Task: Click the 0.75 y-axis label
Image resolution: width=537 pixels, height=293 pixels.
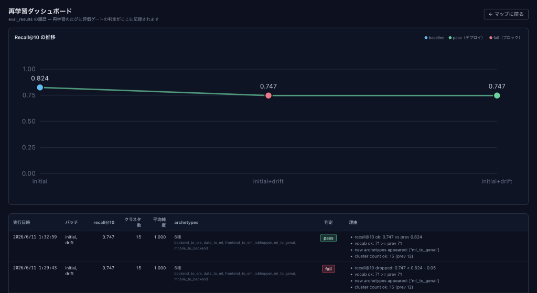Action: pos(29,95)
